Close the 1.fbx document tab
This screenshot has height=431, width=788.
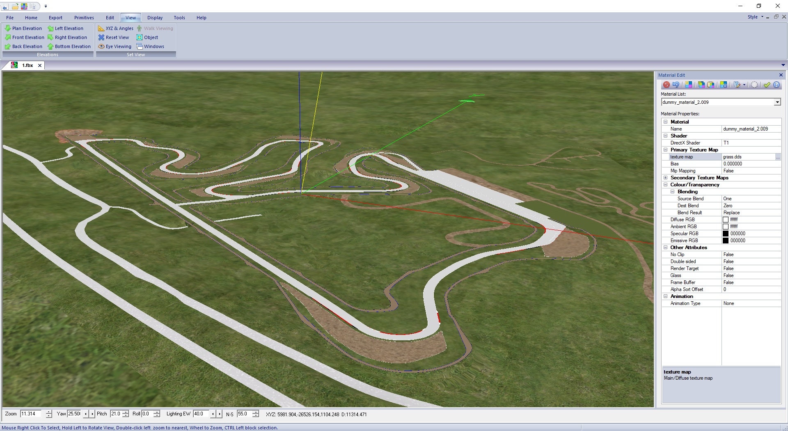tap(40, 65)
